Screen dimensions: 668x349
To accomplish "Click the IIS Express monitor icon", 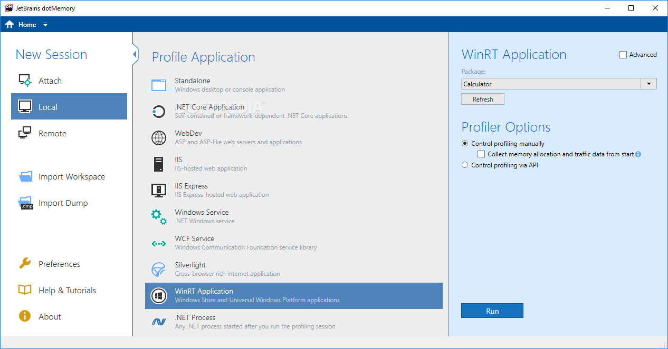I will [159, 190].
